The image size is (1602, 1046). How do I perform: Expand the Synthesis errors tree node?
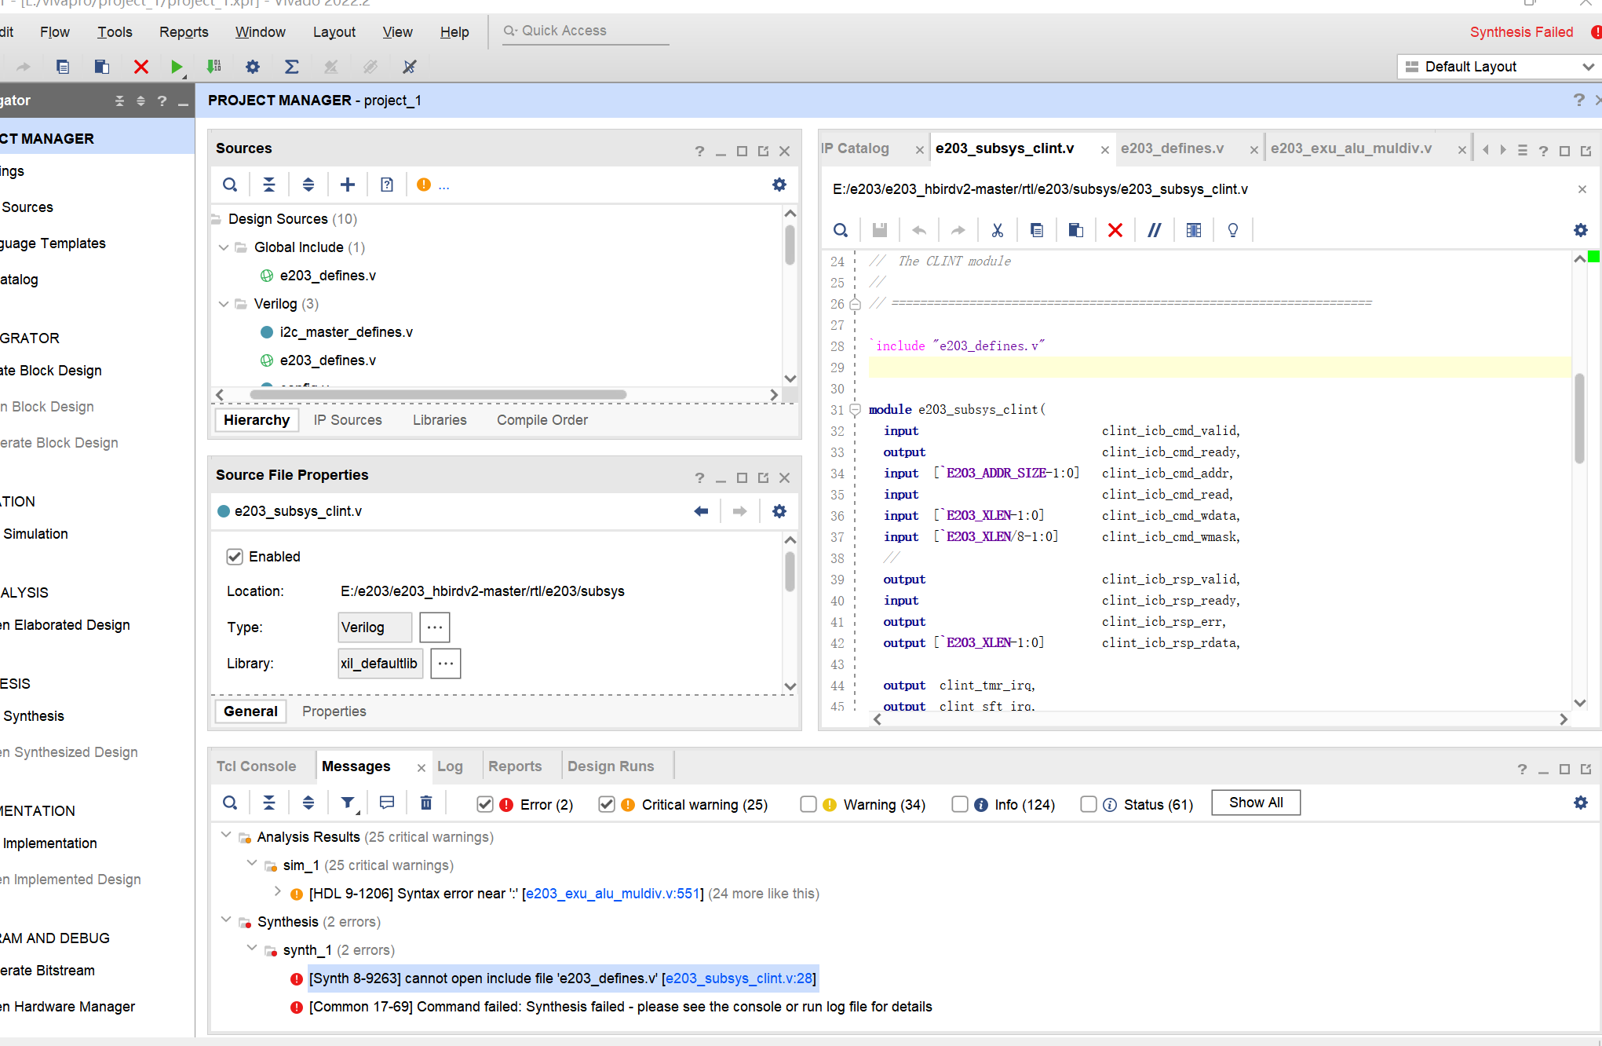(x=224, y=922)
